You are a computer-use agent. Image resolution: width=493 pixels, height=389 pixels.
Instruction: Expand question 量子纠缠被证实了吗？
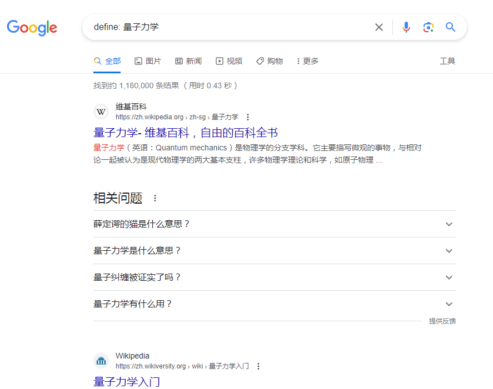(449, 277)
